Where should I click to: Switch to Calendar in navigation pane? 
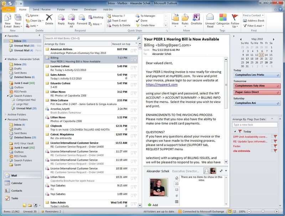point(17,183)
